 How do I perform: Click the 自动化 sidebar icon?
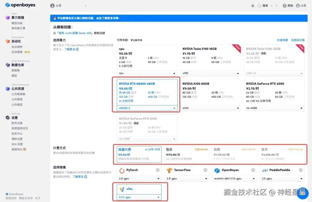coord(8,41)
